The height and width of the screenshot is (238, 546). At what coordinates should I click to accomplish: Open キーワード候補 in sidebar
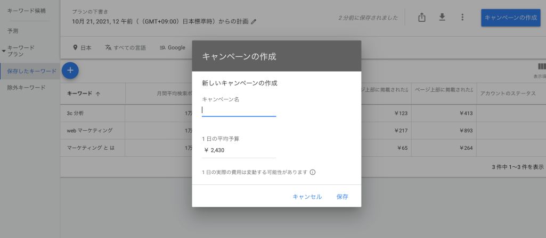pyautogui.click(x=27, y=11)
